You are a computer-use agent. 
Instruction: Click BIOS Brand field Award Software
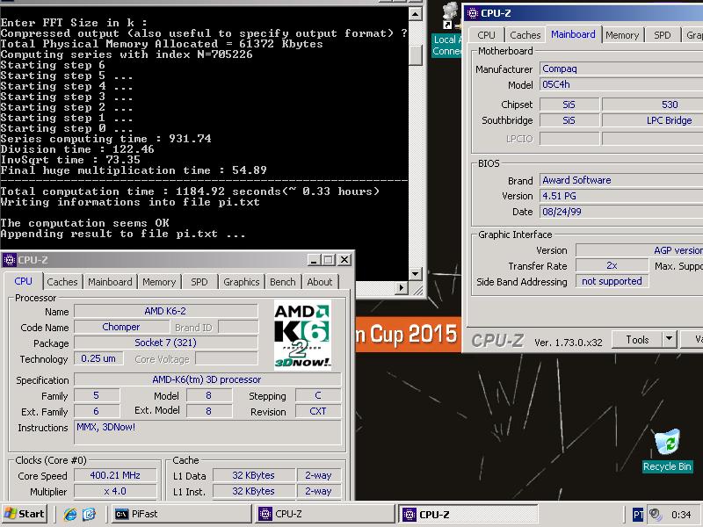tap(621, 180)
